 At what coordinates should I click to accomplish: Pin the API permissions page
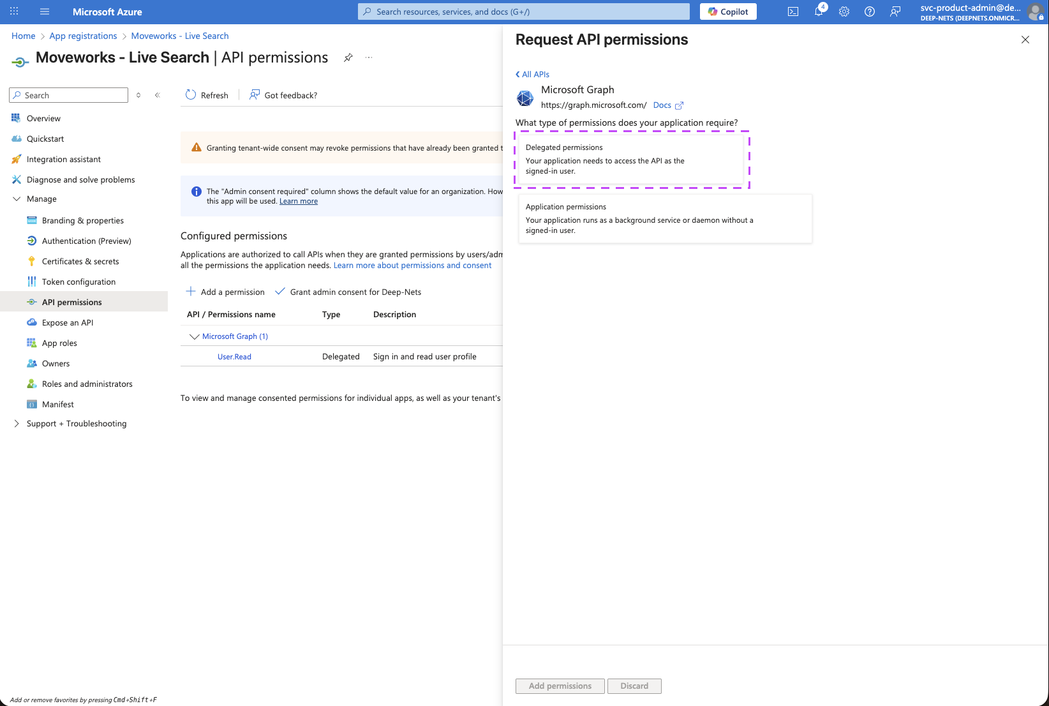point(348,57)
